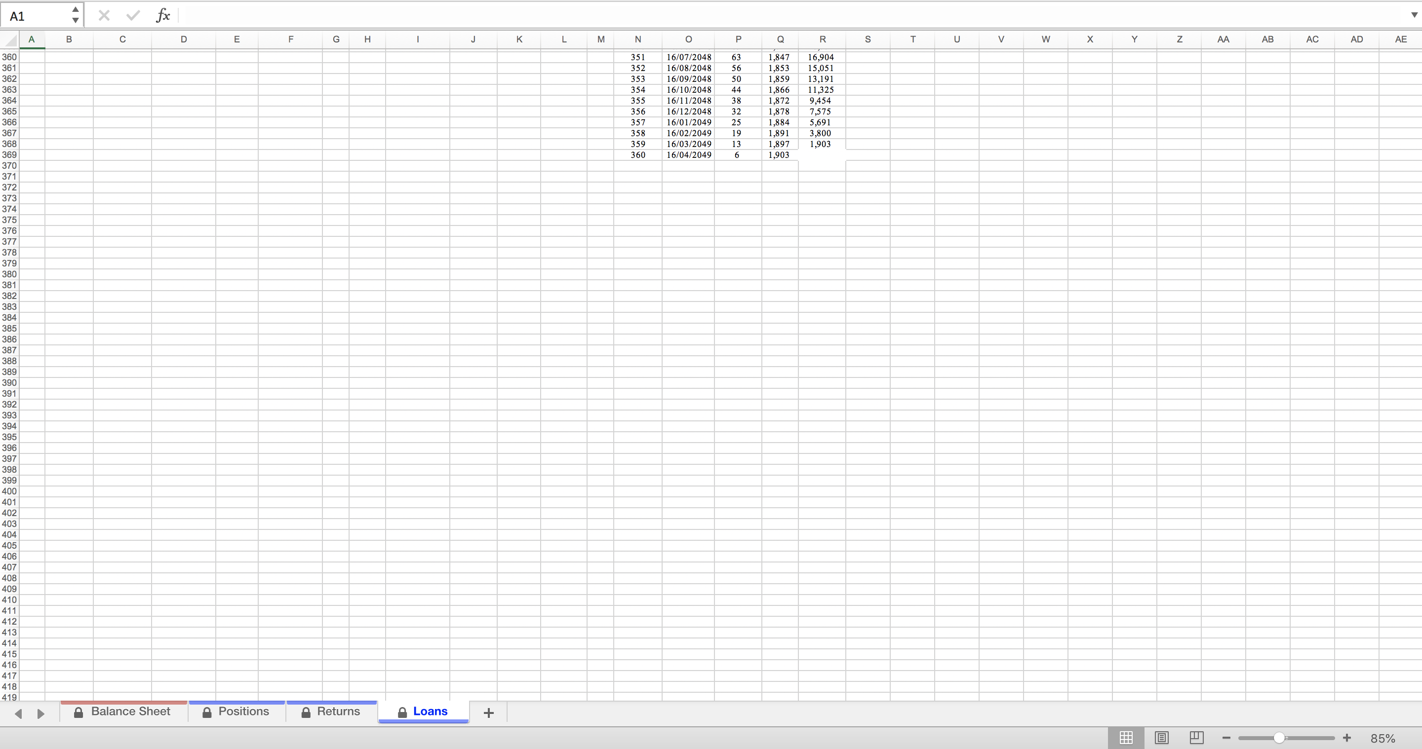Click the Confirm entry checkmark icon
Image resolution: width=1422 pixels, height=749 pixels.
132,15
